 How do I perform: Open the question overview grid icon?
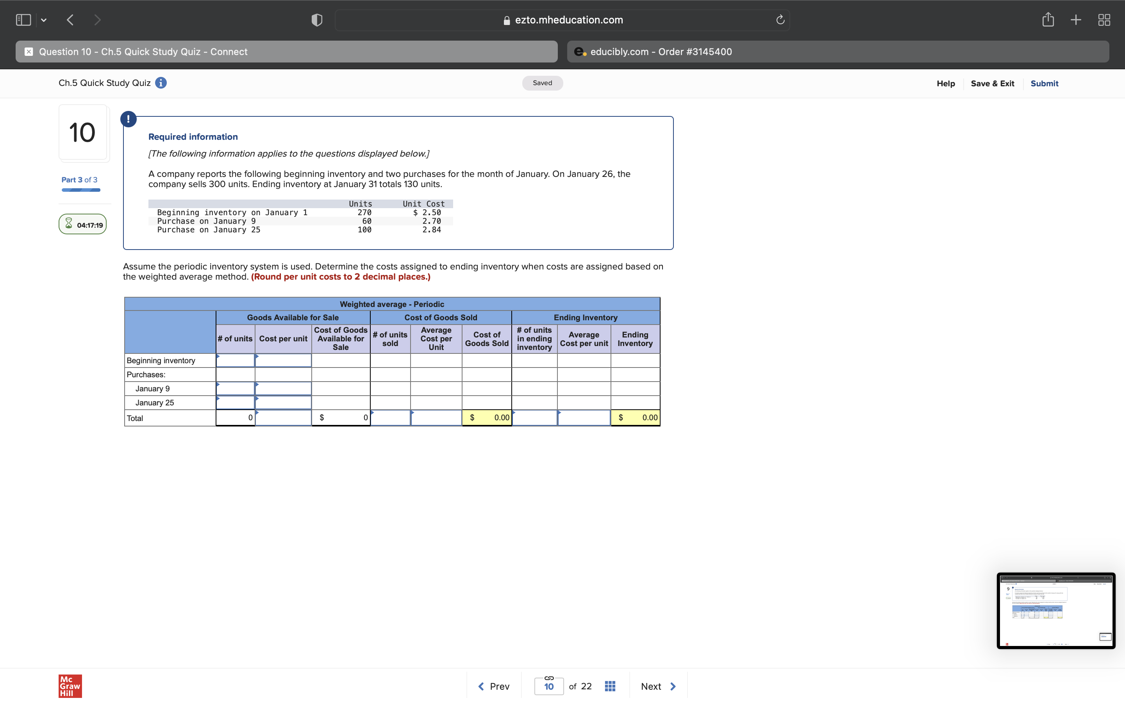(x=609, y=686)
